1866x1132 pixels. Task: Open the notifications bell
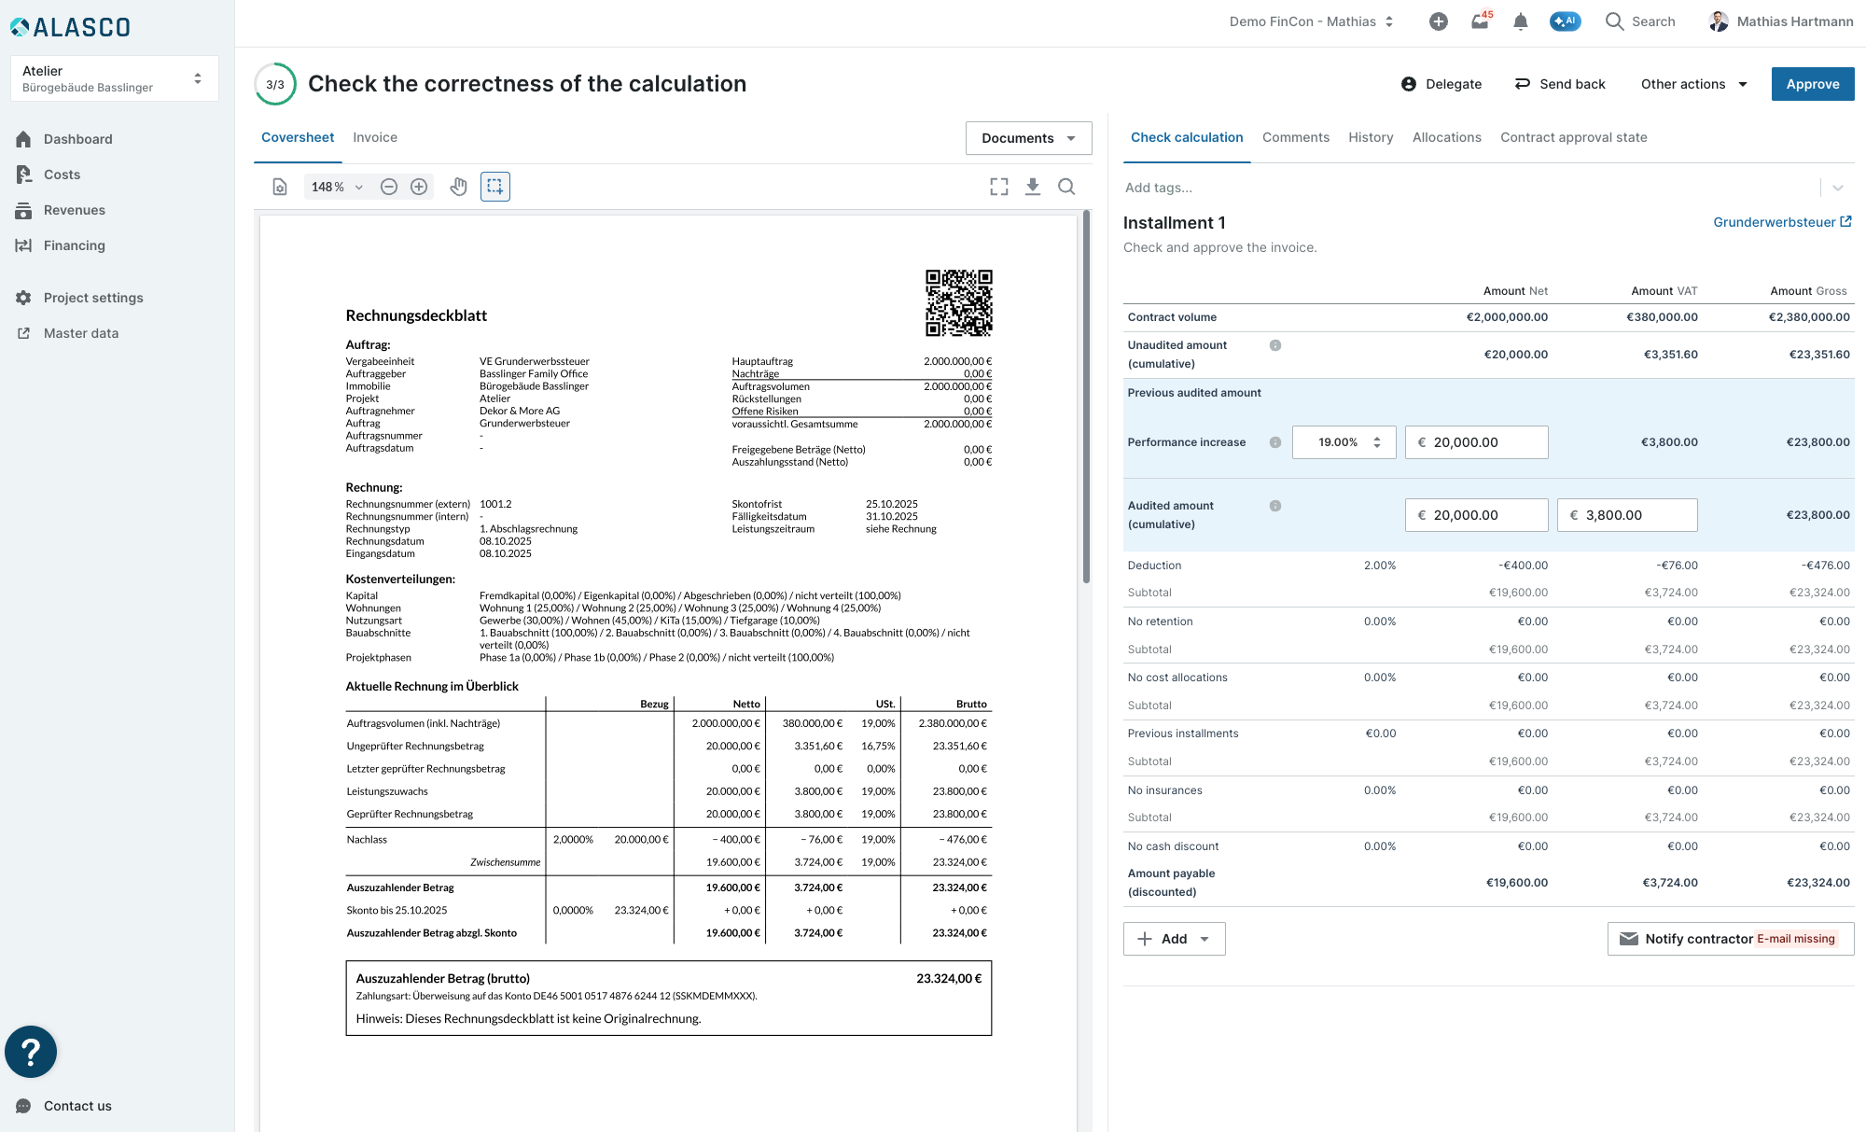click(1521, 21)
